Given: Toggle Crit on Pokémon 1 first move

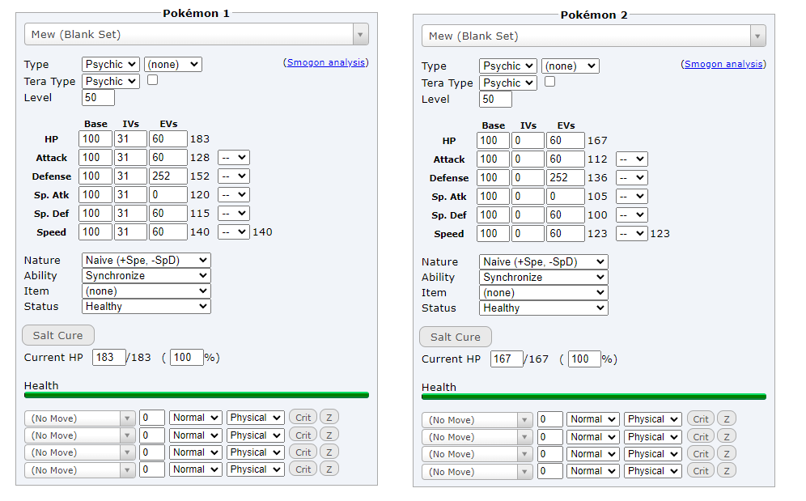Looking at the screenshot, I should point(303,417).
